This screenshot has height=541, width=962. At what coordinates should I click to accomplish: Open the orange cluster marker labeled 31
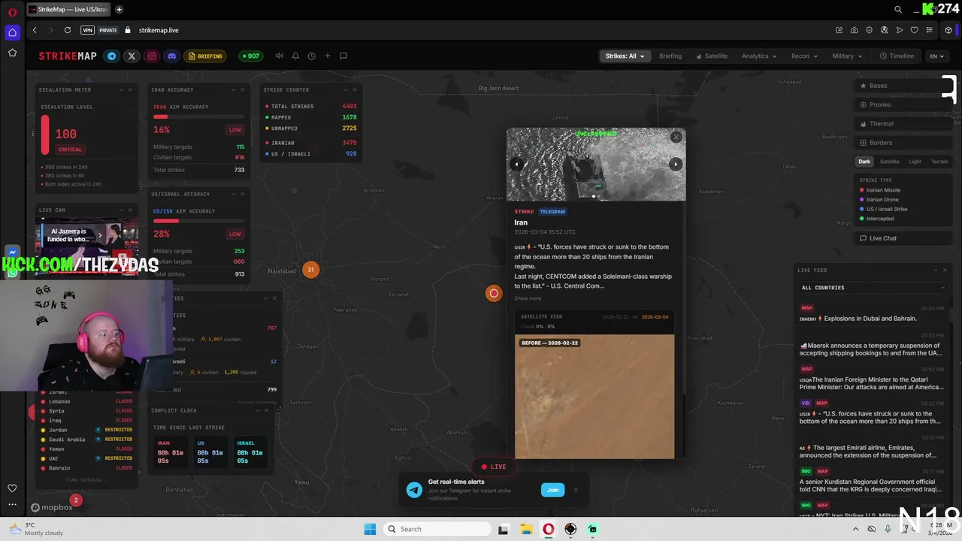pos(310,270)
